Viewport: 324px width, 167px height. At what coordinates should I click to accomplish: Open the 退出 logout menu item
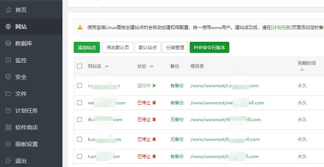pyautogui.click(x=21, y=161)
